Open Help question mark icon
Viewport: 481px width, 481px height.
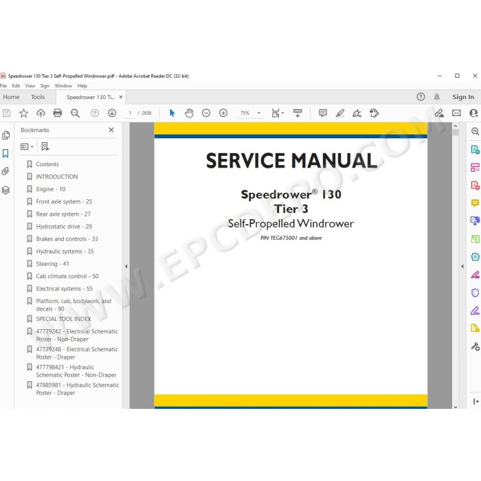[421, 97]
